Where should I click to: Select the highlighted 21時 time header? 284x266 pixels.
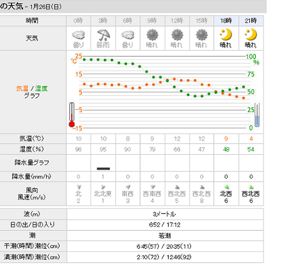tap(251, 21)
